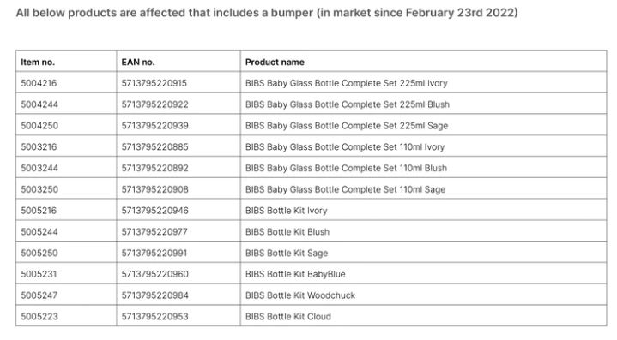The width and height of the screenshot is (617, 340).
Task: Click EAN 5713795220991 cell
Action: [178, 252]
